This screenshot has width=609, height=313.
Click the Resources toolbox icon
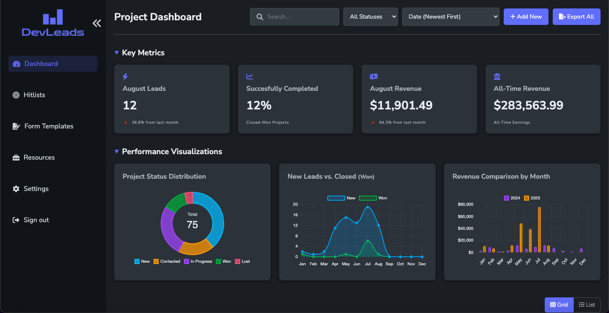[x=16, y=158]
